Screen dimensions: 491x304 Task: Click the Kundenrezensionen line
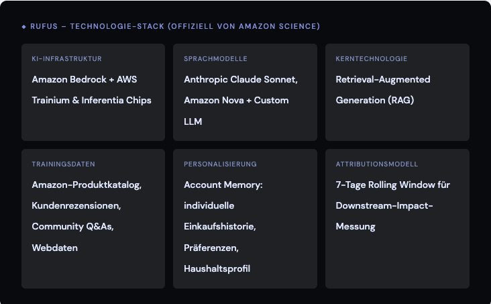pos(76,205)
